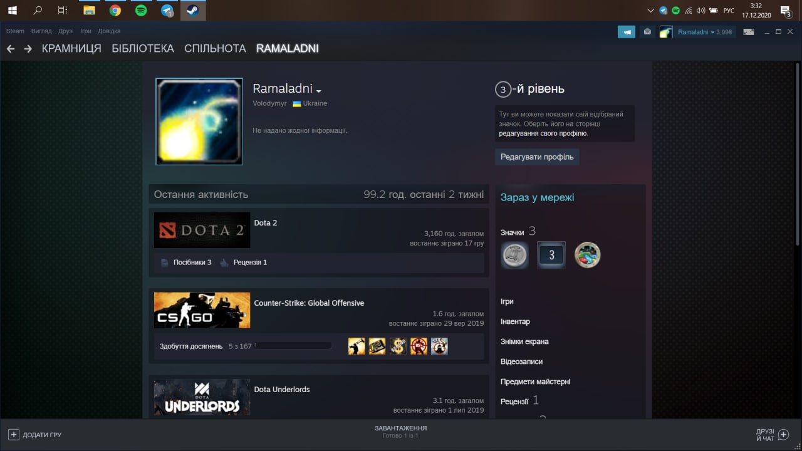Open Telegram from the taskbar

(x=167, y=10)
